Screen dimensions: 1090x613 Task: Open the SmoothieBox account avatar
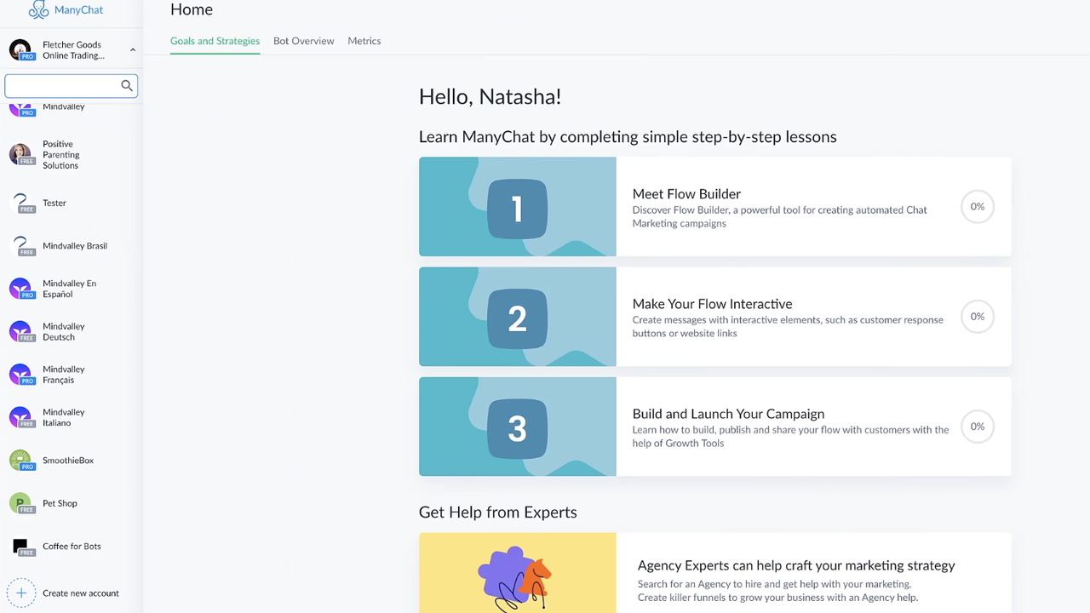pyautogui.click(x=21, y=460)
